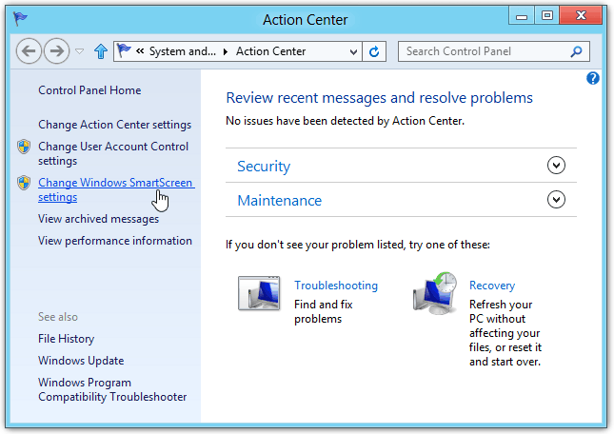Click the Troubleshooting computer icon
This screenshot has height=434, width=614.
pyautogui.click(x=259, y=293)
